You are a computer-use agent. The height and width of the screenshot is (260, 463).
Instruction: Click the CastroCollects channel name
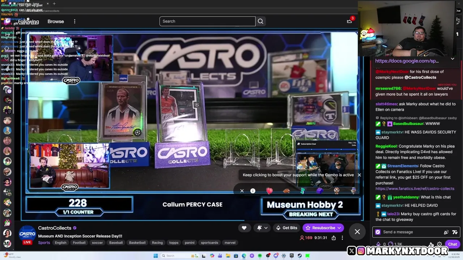[55, 228]
